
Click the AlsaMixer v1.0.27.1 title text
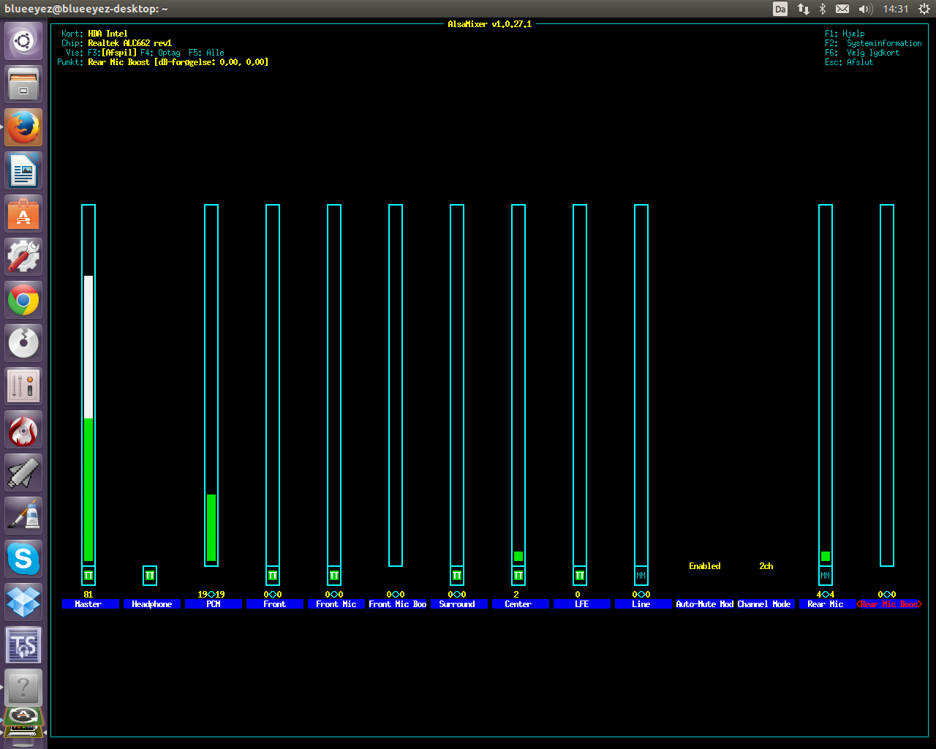(490, 24)
